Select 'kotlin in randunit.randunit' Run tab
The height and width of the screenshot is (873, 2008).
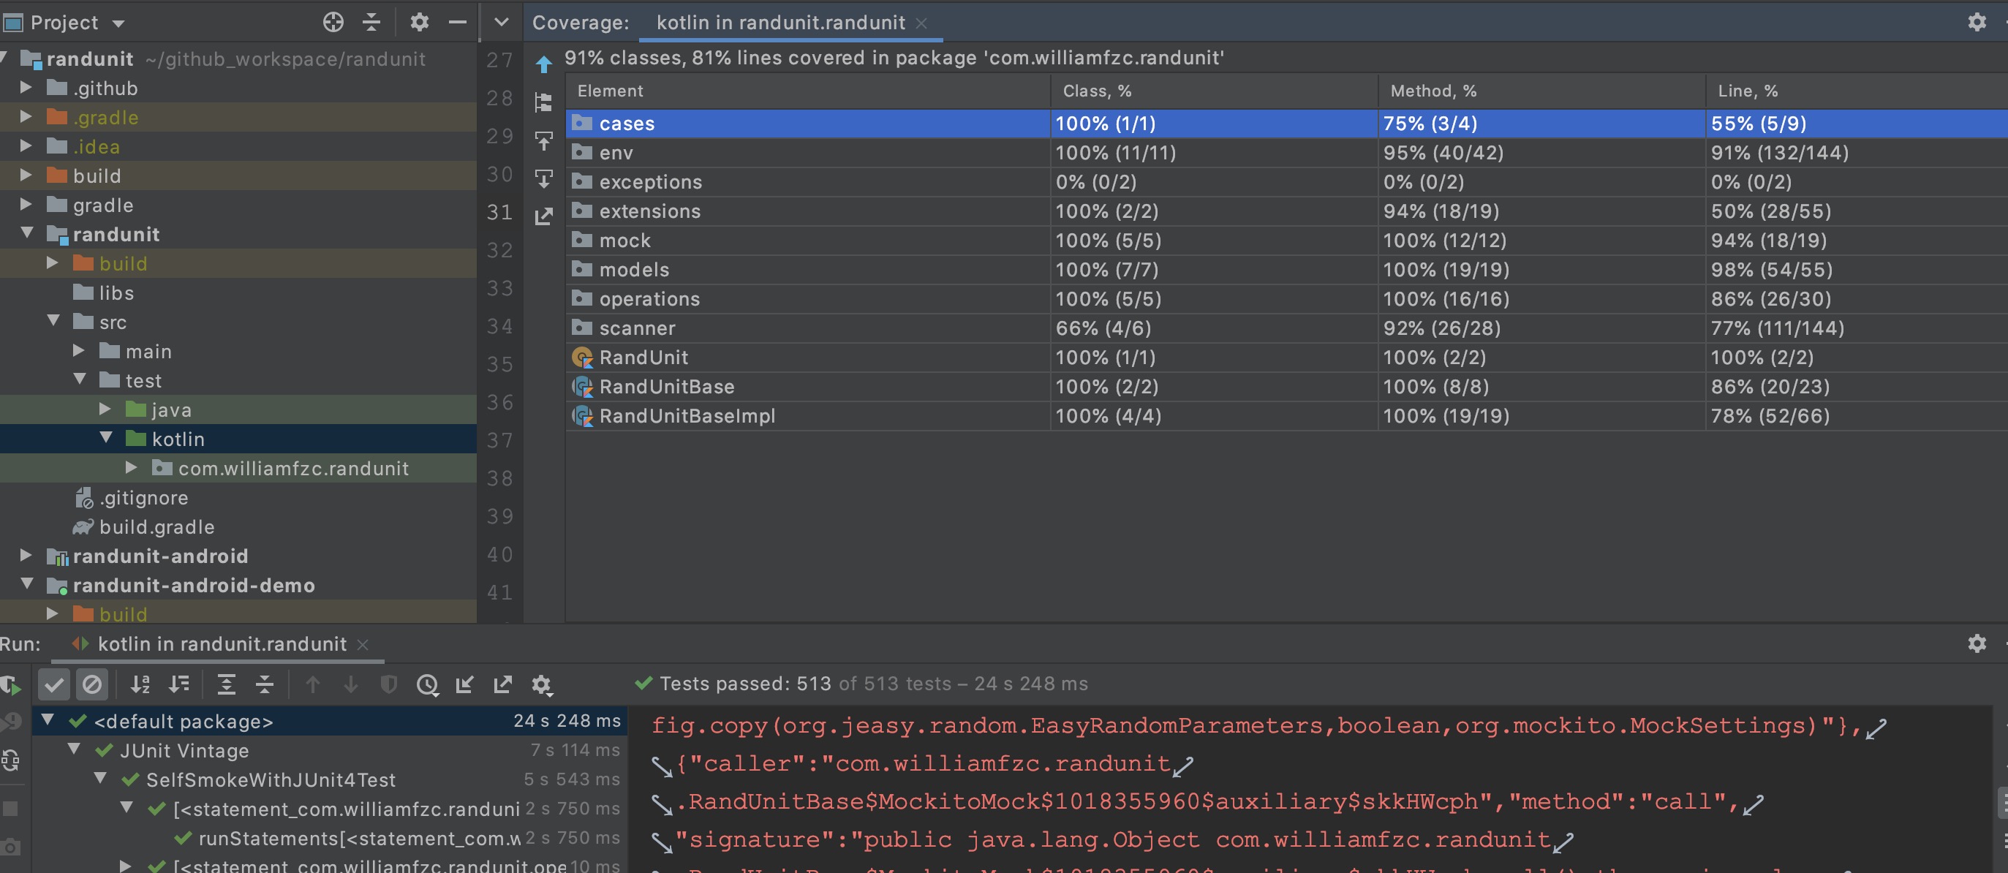point(222,644)
